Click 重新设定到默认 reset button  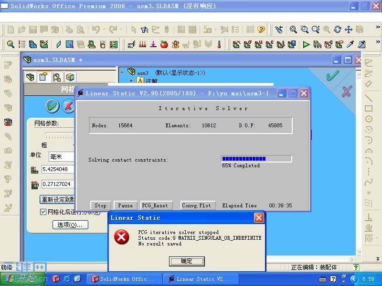[x=57, y=199]
